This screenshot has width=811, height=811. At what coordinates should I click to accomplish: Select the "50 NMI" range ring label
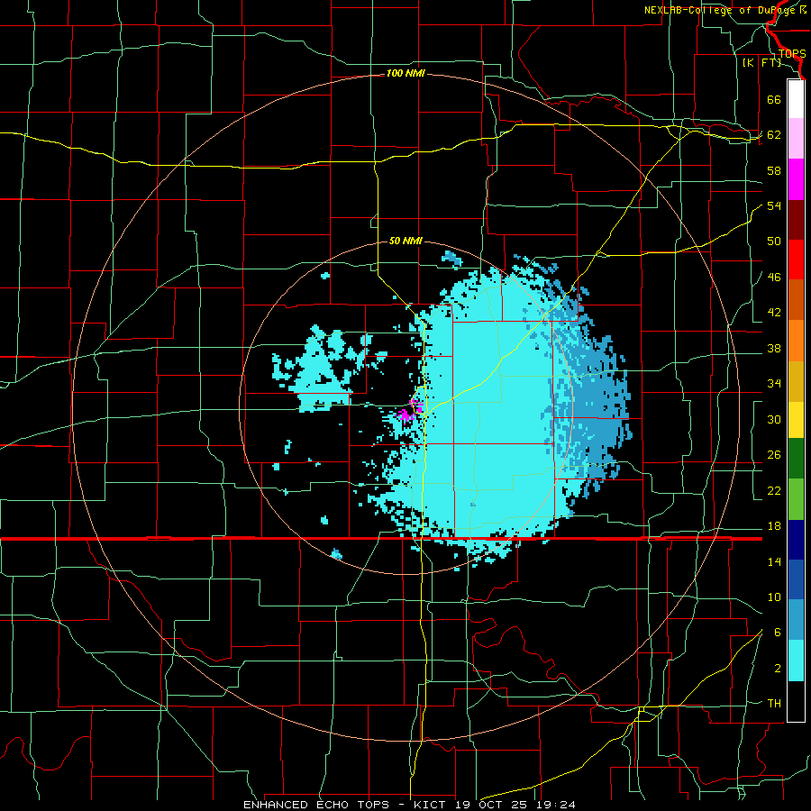(405, 241)
